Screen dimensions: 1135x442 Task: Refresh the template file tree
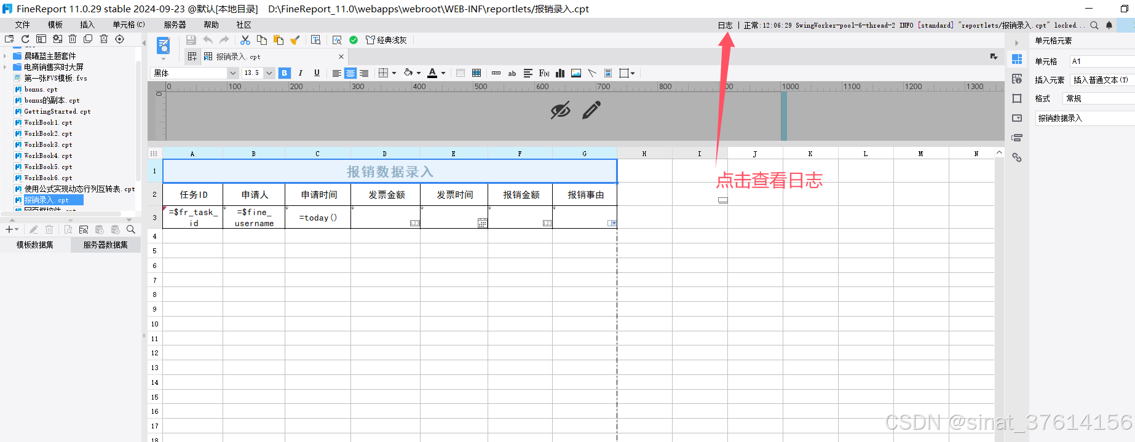(25, 39)
